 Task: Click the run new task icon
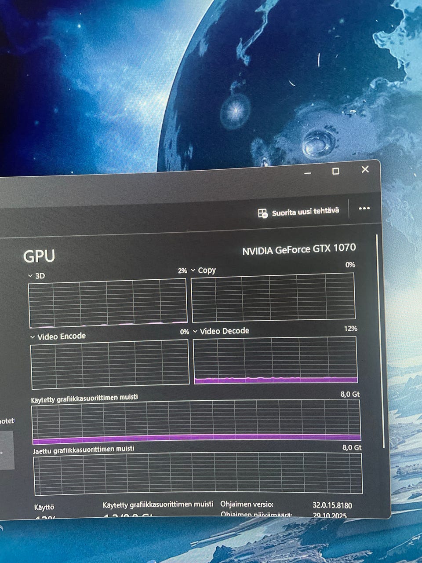(262, 214)
